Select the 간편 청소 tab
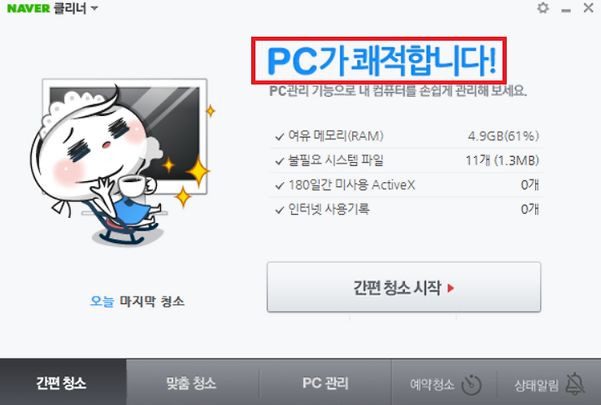Viewport: 601px width, 405px height. [x=63, y=382]
